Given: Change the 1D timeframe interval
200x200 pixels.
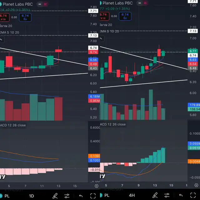Looking at the screenshot, I should point(31,196).
